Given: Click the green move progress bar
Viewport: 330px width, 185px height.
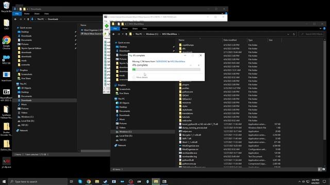Looking at the screenshot, I should 166,69.
